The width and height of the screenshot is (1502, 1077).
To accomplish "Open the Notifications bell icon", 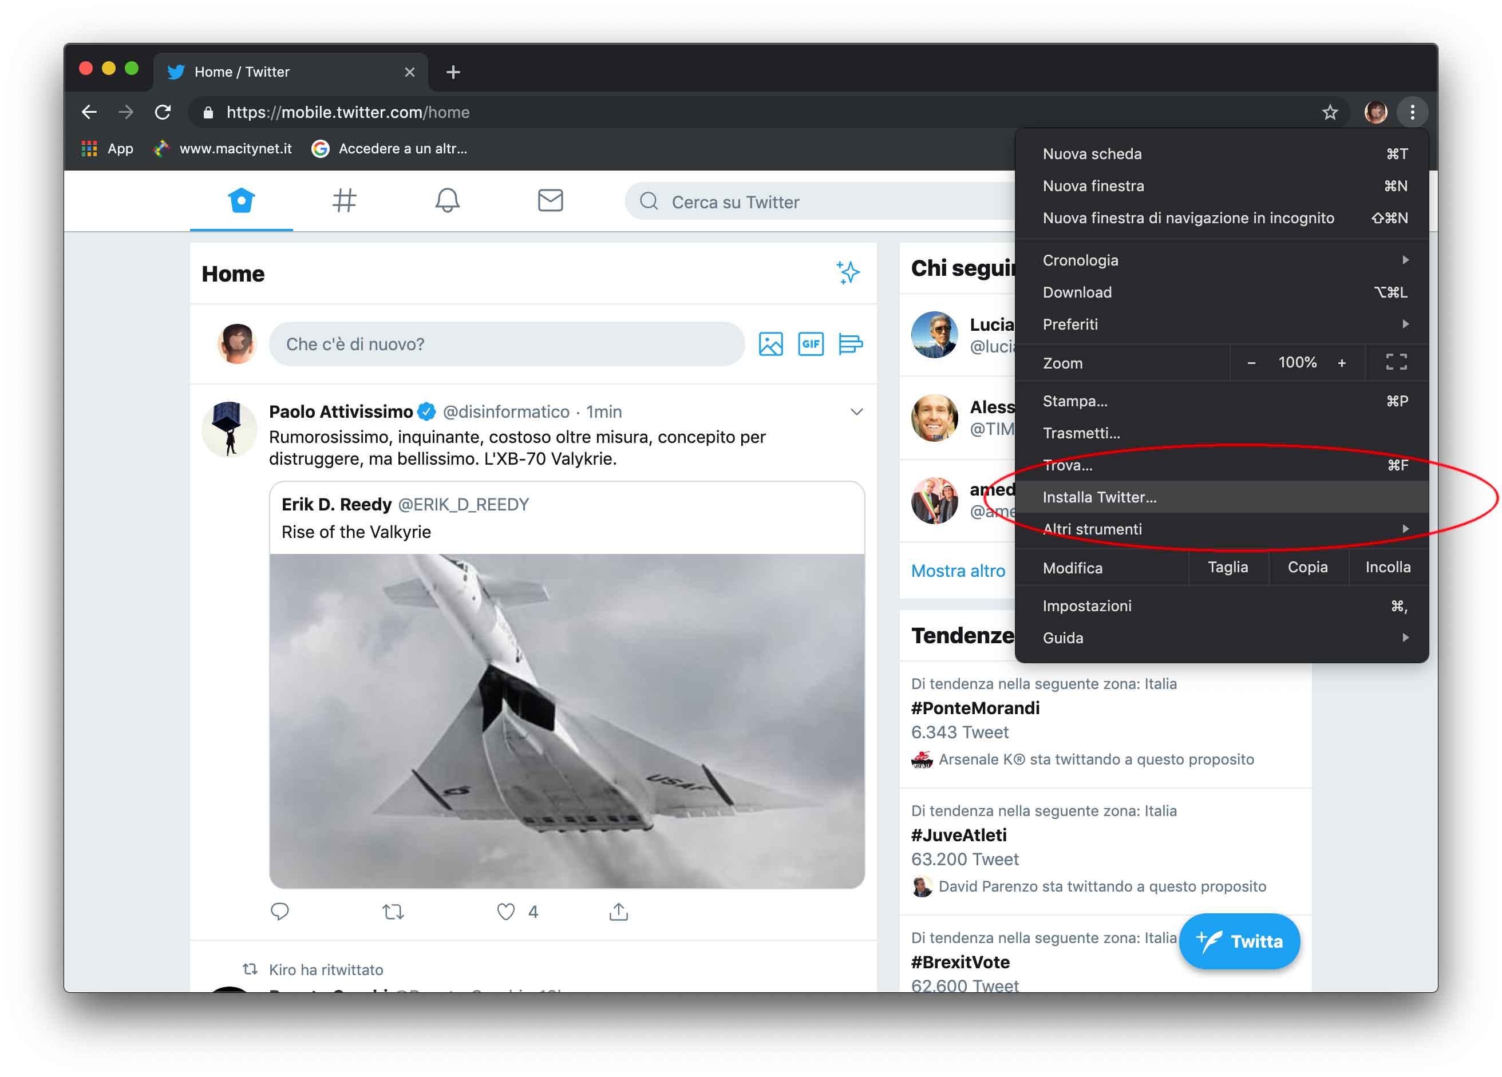I will (x=447, y=200).
